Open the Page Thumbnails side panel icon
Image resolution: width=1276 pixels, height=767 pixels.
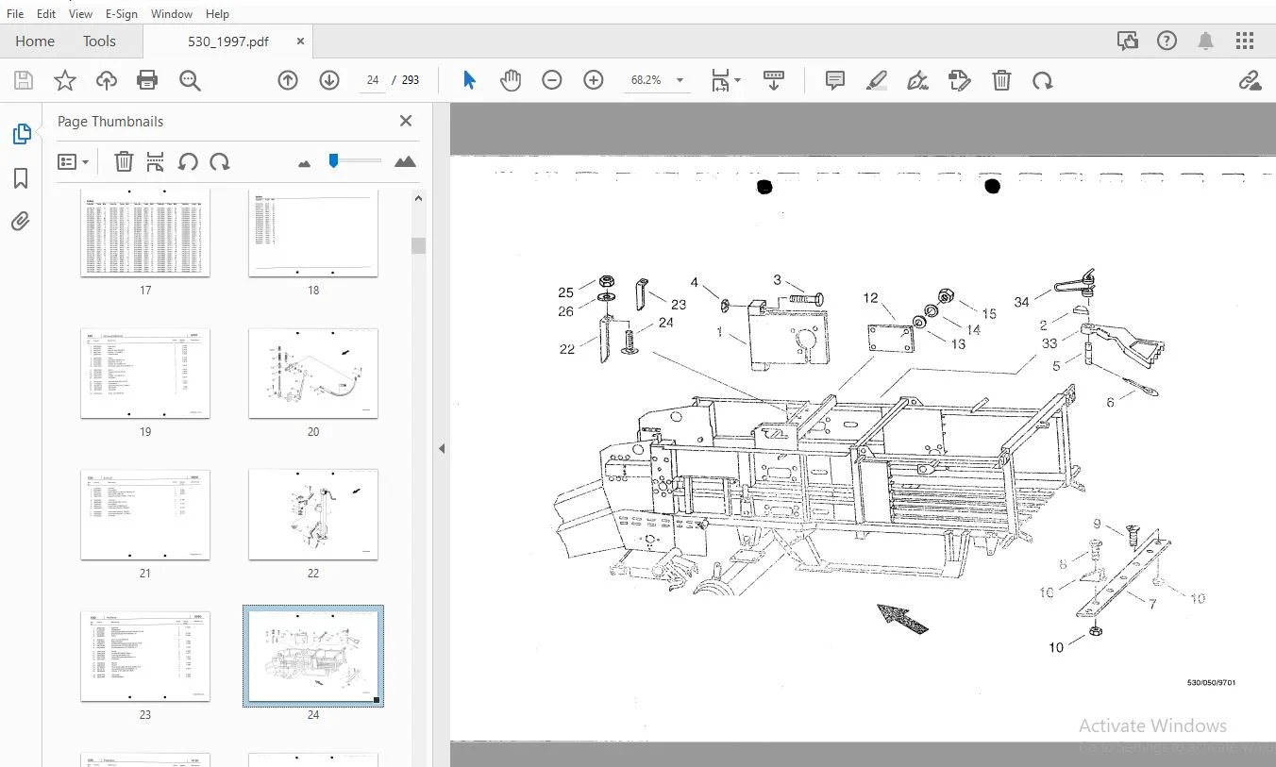point(21,134)
